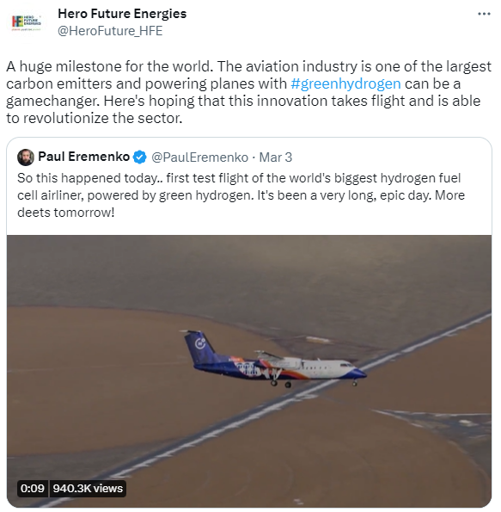The width and height of the screenshot is (501, 512).
Task: Click the 'A huge milestone for the world' sentence
Action: click(x=110, y=66)
